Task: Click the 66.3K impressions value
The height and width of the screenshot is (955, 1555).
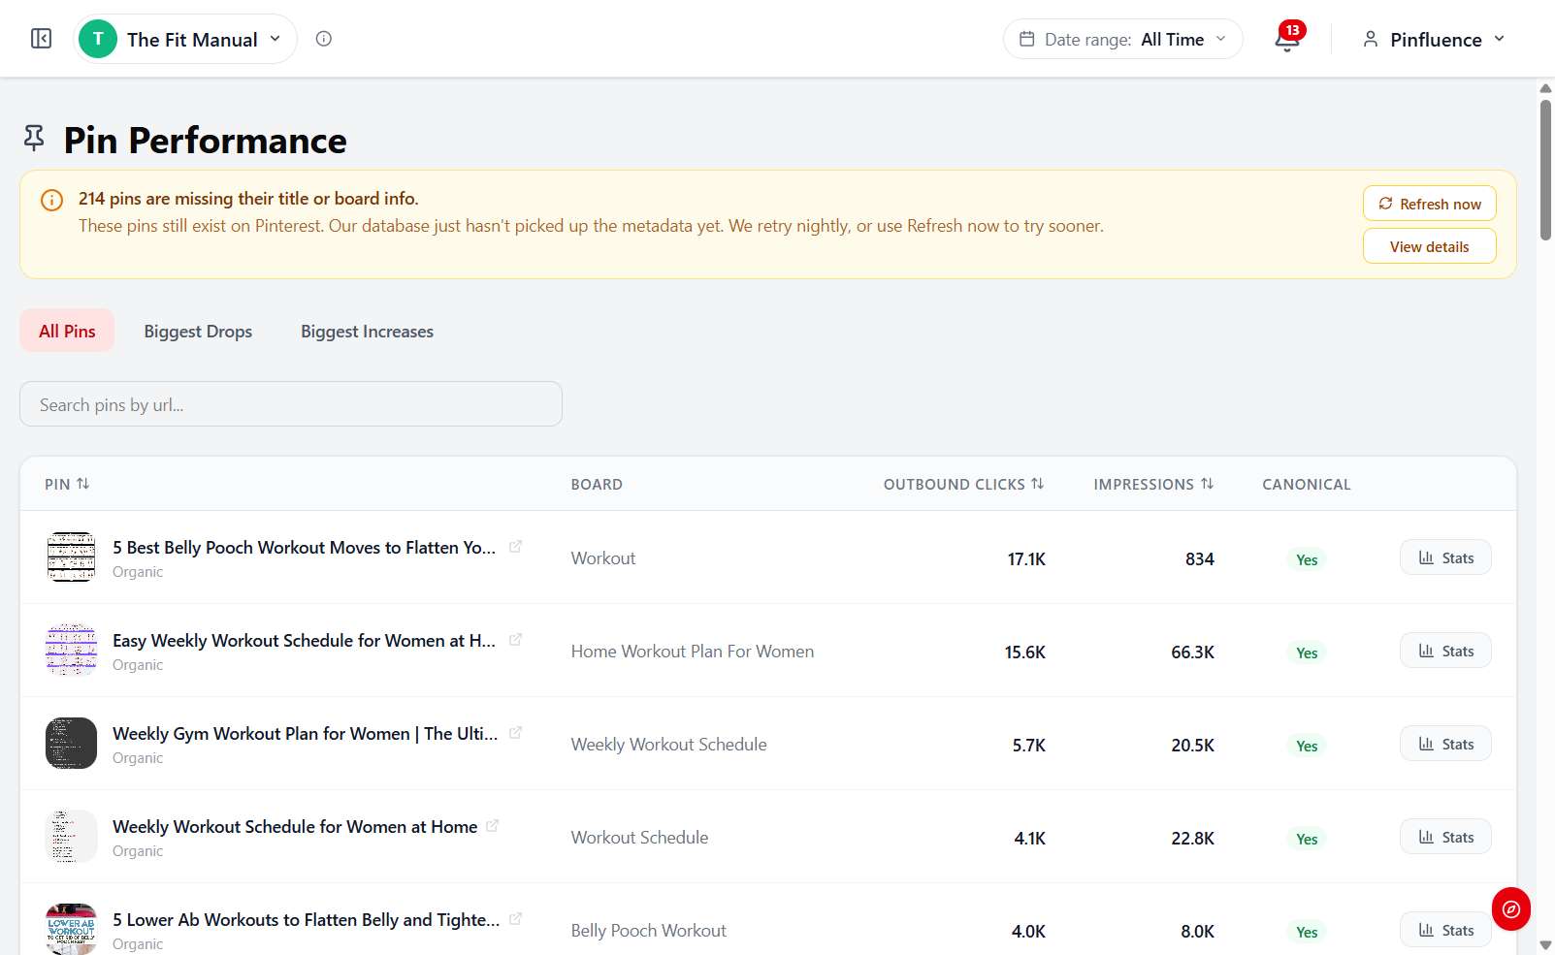Action: coord(1192,653)
